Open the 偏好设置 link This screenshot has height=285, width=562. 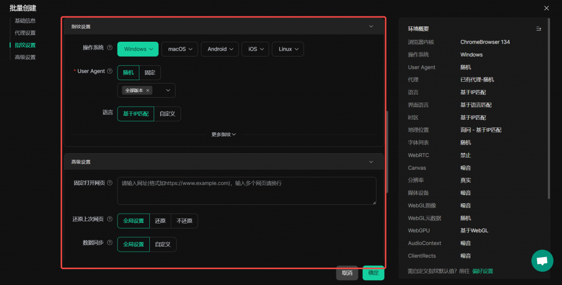482,271
